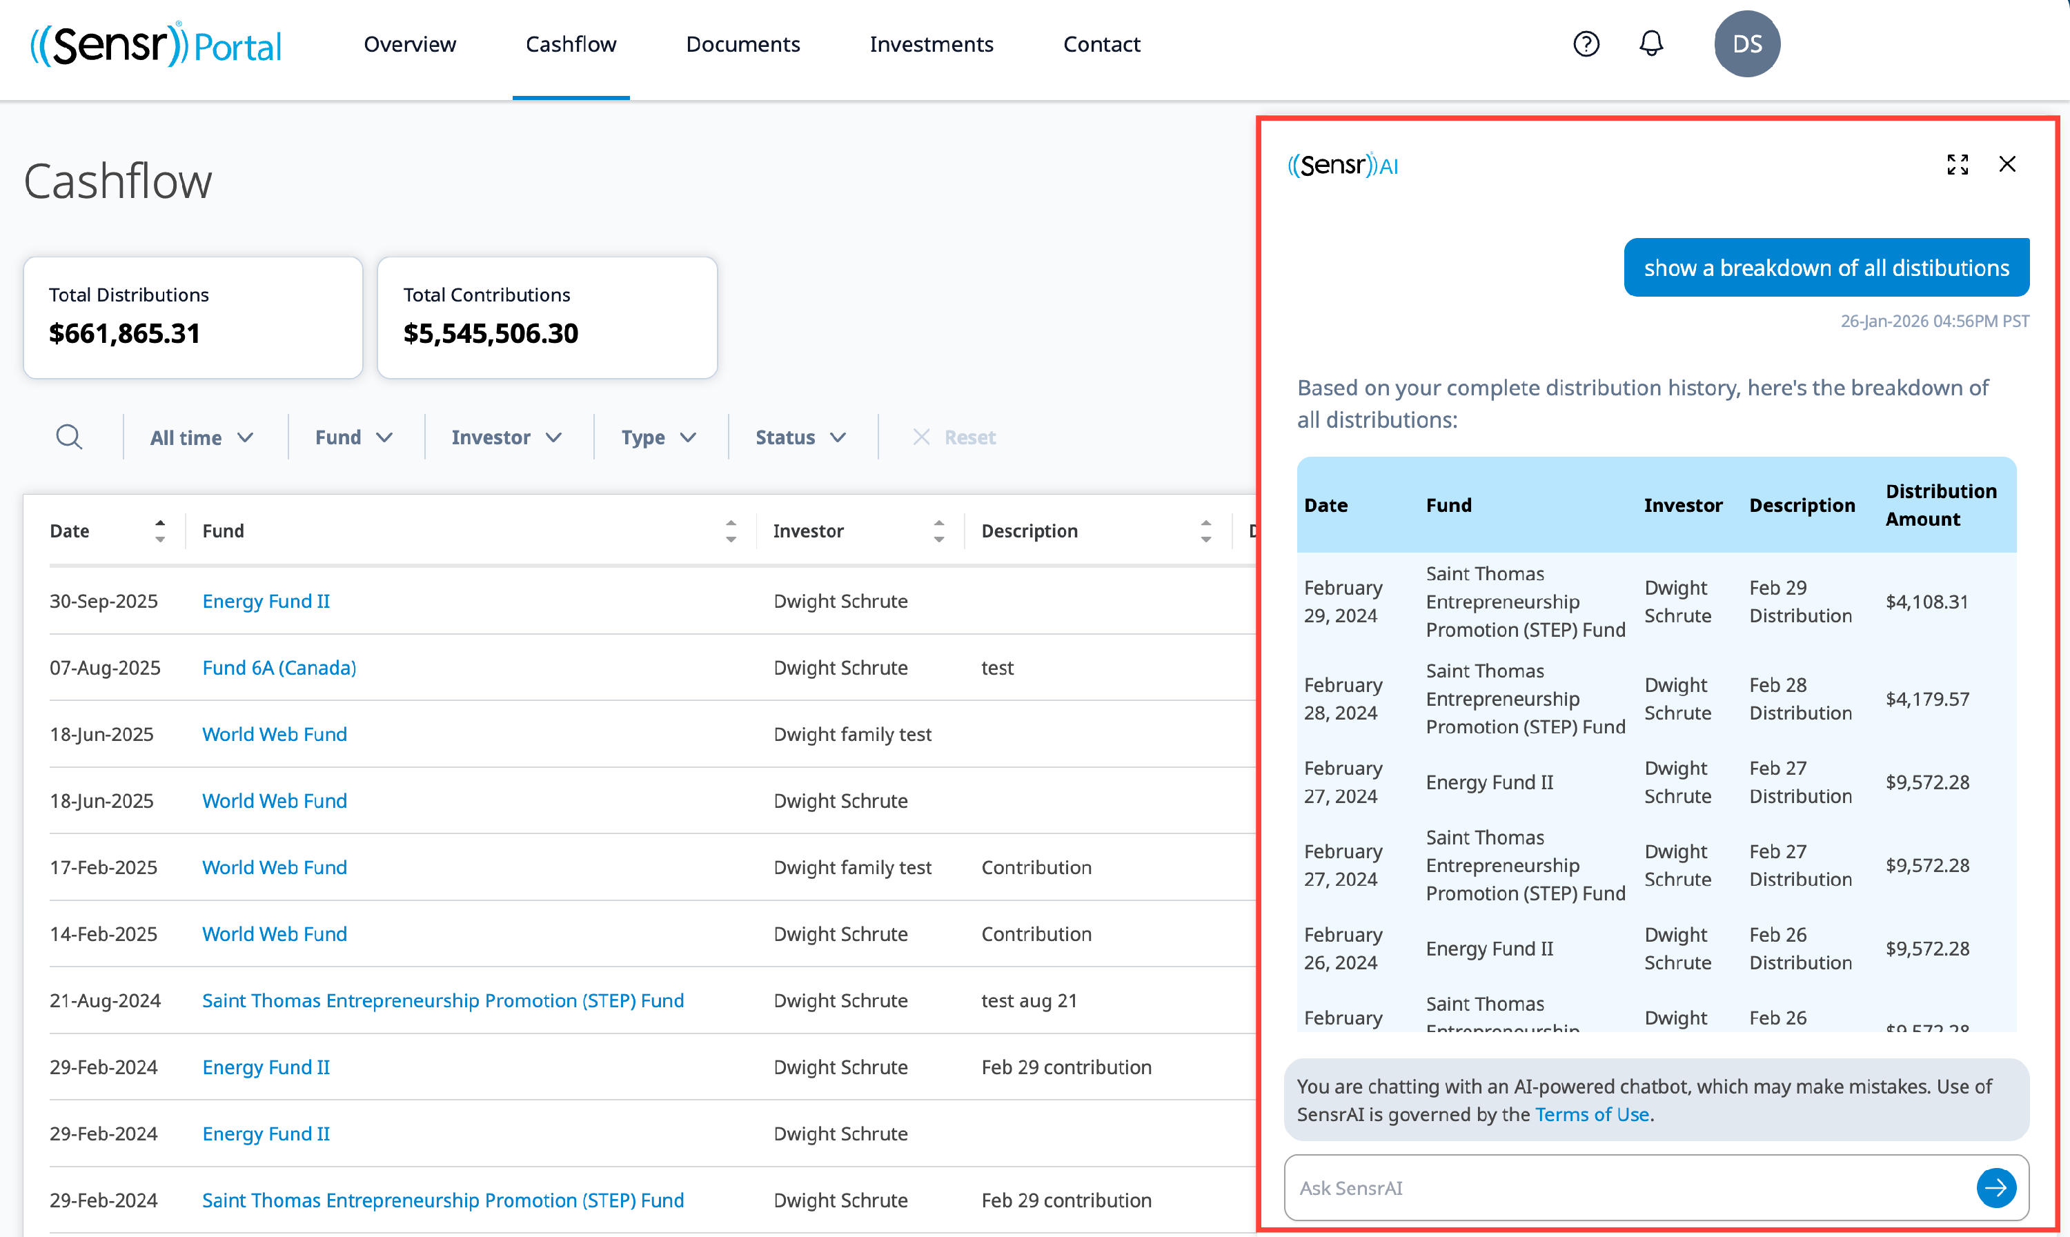The height and width of the screenshot is (1237, 2070).
Task: Reset all cashflow filters
Action: click(954, 437)
